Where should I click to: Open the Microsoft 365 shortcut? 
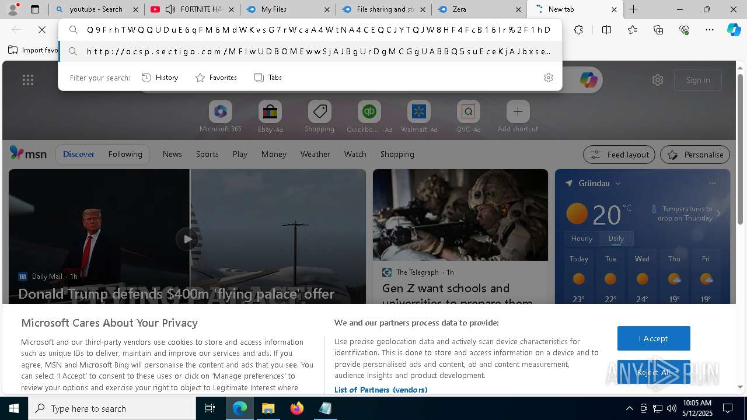[x=220, y=117]
